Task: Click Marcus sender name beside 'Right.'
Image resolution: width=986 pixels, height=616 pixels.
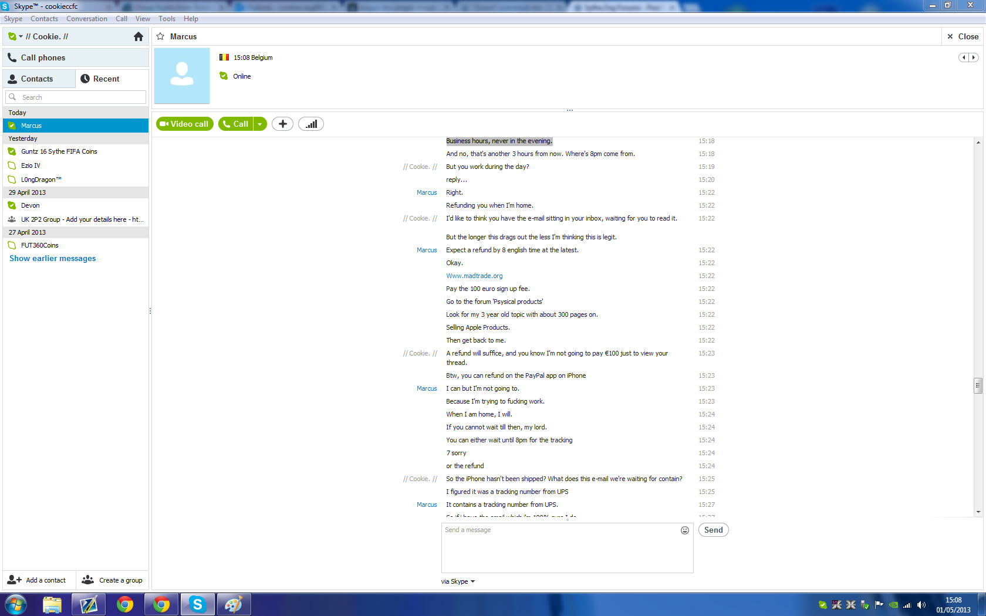Action: pyautogui.click(x=427, y=192)
